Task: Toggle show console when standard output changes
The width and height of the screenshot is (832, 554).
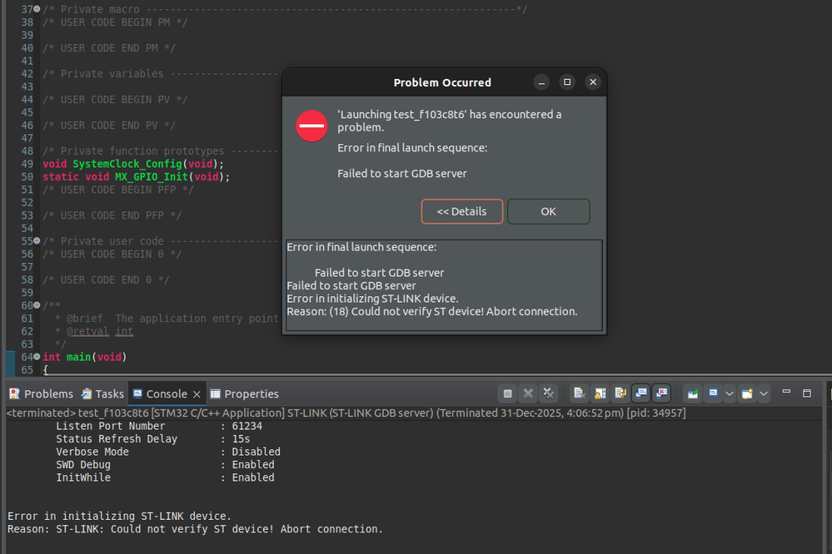Action: click(640, 393)
